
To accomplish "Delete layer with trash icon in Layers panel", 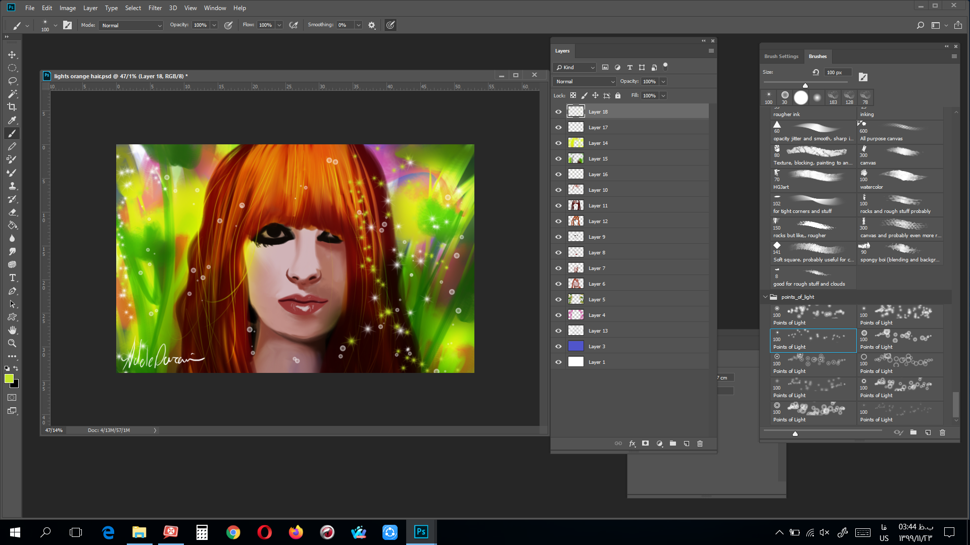I will click(700, 444).
